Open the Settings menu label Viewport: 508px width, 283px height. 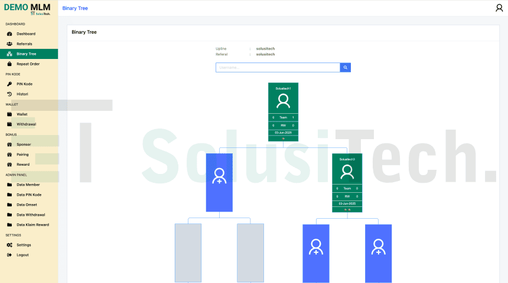tap(24, 245)
